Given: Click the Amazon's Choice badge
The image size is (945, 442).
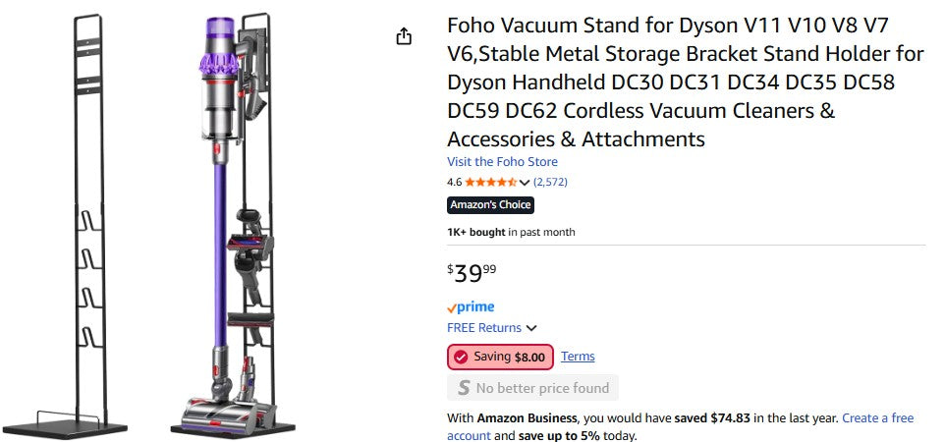Looking at the screenshot, I should [x=490, y=205].
